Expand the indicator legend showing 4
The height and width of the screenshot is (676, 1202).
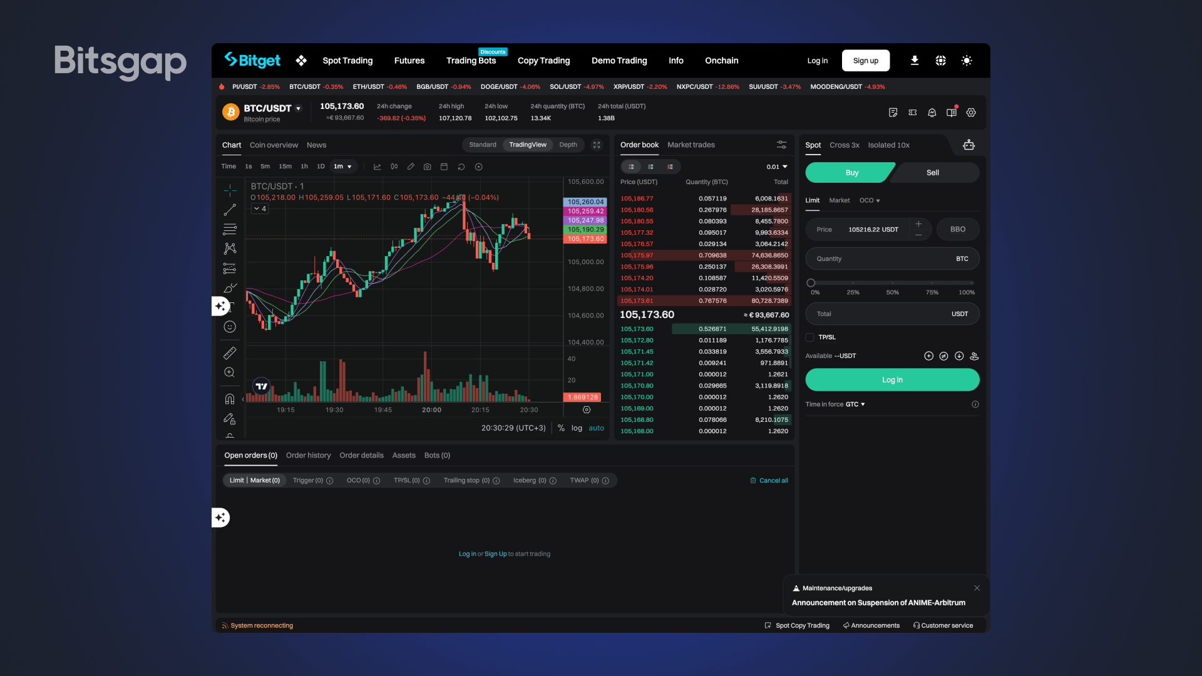point(260,208)
